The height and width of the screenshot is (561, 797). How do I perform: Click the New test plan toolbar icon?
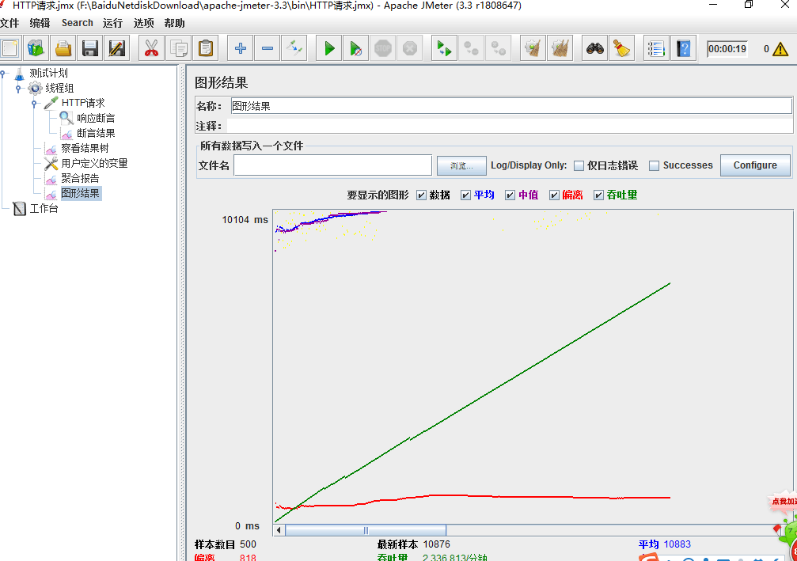tap(9, 49)
